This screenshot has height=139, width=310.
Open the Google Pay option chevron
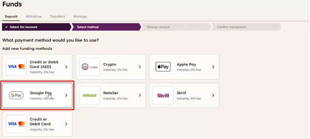click(66, 95)
